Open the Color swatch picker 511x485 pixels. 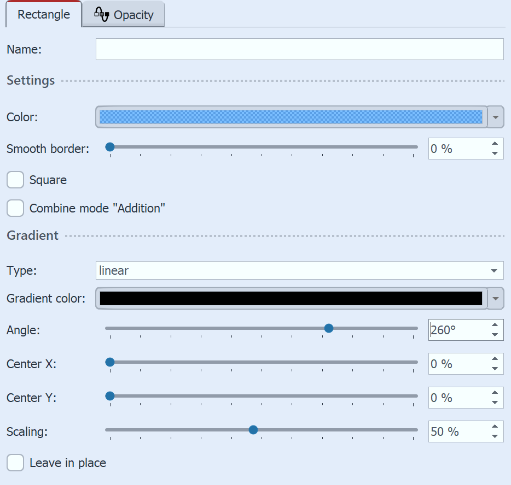click(x=290, y=117)
